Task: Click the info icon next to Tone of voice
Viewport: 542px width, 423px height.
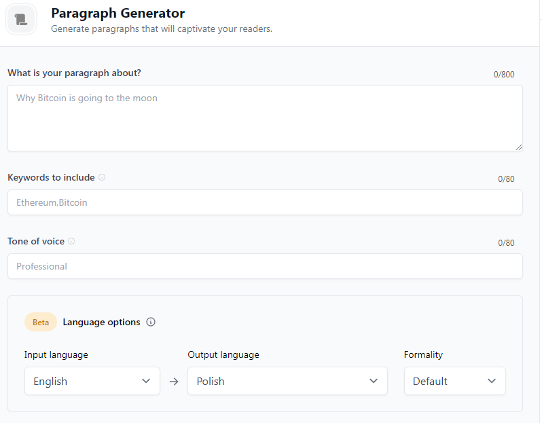Action: [x=71, y=241]
